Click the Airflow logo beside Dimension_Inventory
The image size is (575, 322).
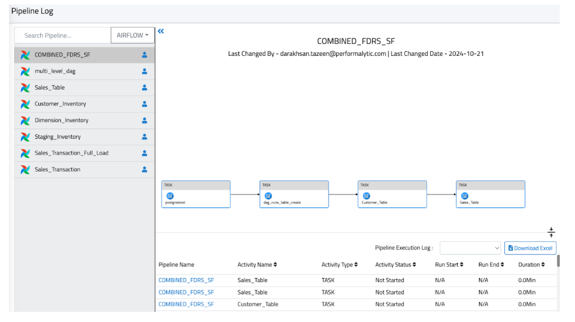[x=25, y=121]
